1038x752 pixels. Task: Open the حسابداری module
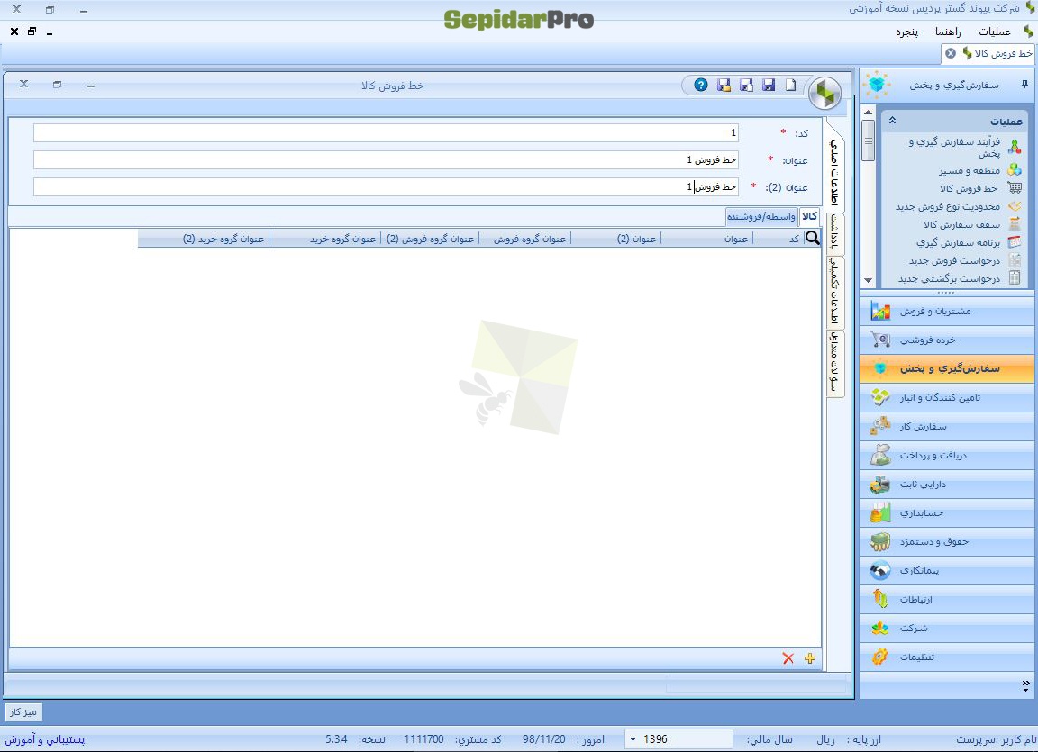click(947, 512)
